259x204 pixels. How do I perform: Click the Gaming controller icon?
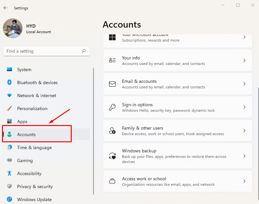(9, 160)
